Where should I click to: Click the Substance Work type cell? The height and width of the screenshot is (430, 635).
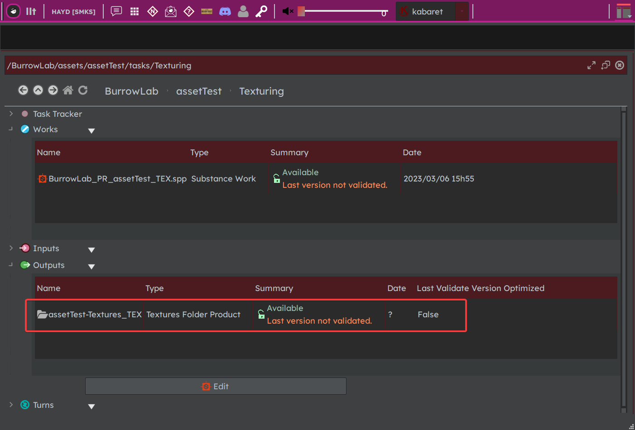point(224,179)
